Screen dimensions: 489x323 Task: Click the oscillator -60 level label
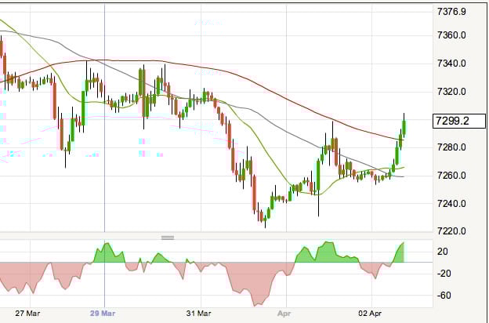[444, 296]
